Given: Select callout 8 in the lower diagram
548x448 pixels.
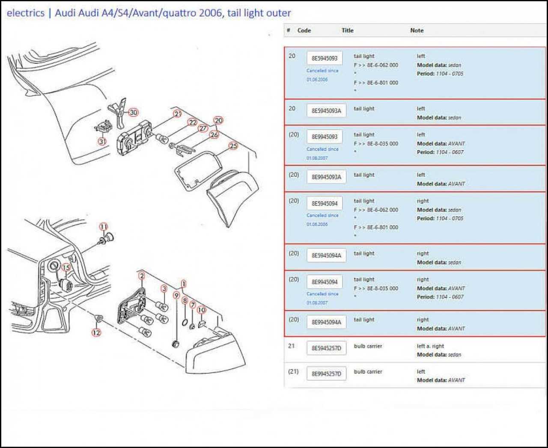Looking at the screenshot, I should click(185, 301).
